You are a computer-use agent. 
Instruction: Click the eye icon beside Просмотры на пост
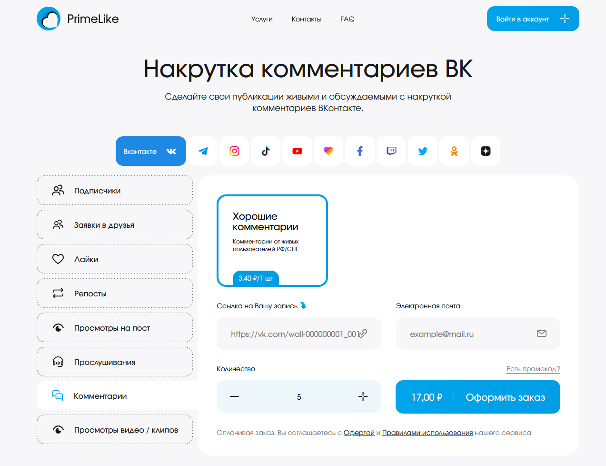[x=58, y=327]
